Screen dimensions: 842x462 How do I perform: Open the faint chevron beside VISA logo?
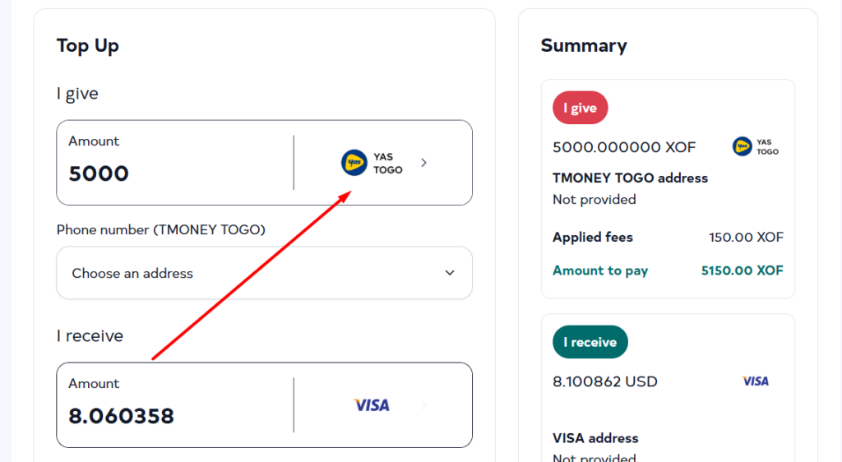point(424,405)
